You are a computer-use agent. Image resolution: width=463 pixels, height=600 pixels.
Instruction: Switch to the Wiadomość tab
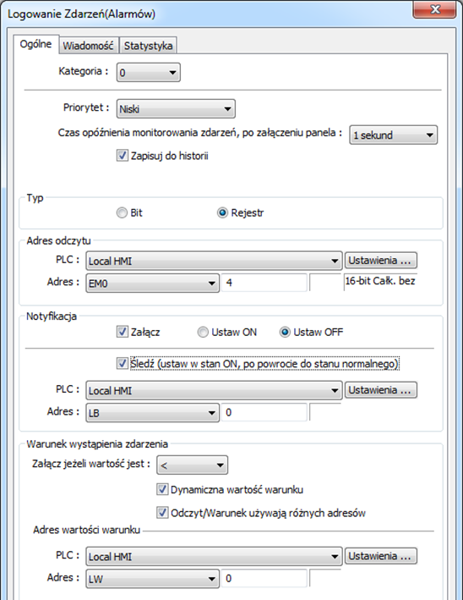(88, 46)
